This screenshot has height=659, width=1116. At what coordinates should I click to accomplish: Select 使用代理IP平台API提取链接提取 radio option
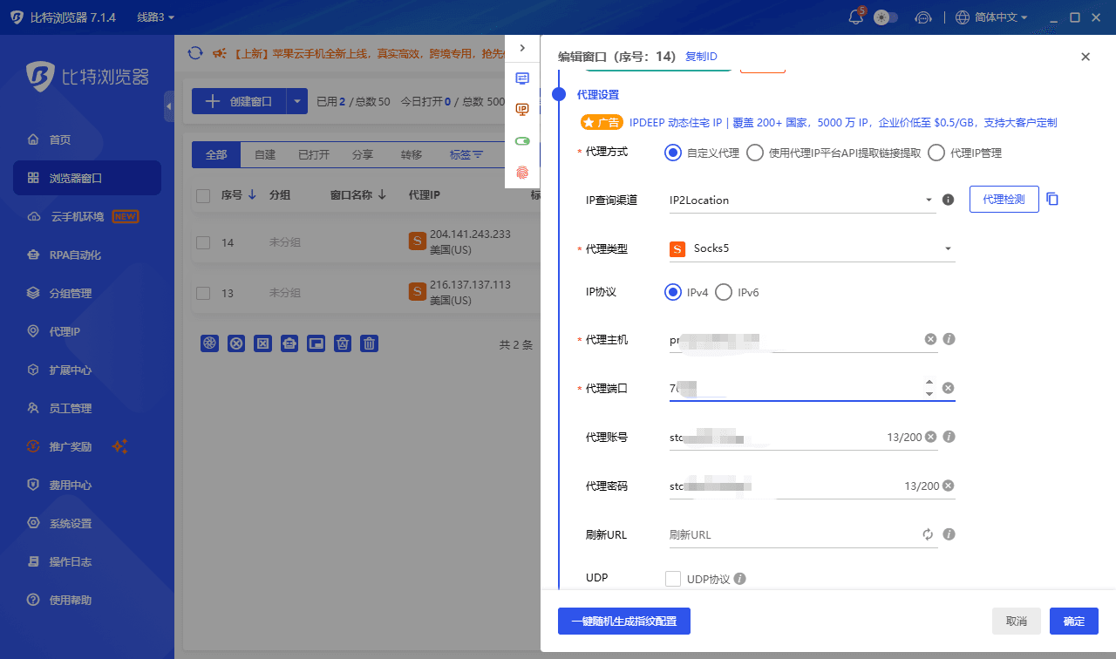755,153
